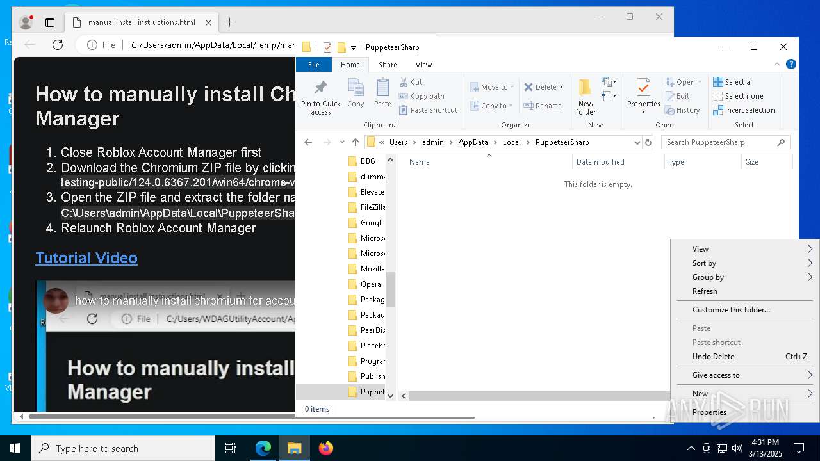Open the Copy to dropdown
820x461 pixels.
pyautogui.click(x=491, y=106)
